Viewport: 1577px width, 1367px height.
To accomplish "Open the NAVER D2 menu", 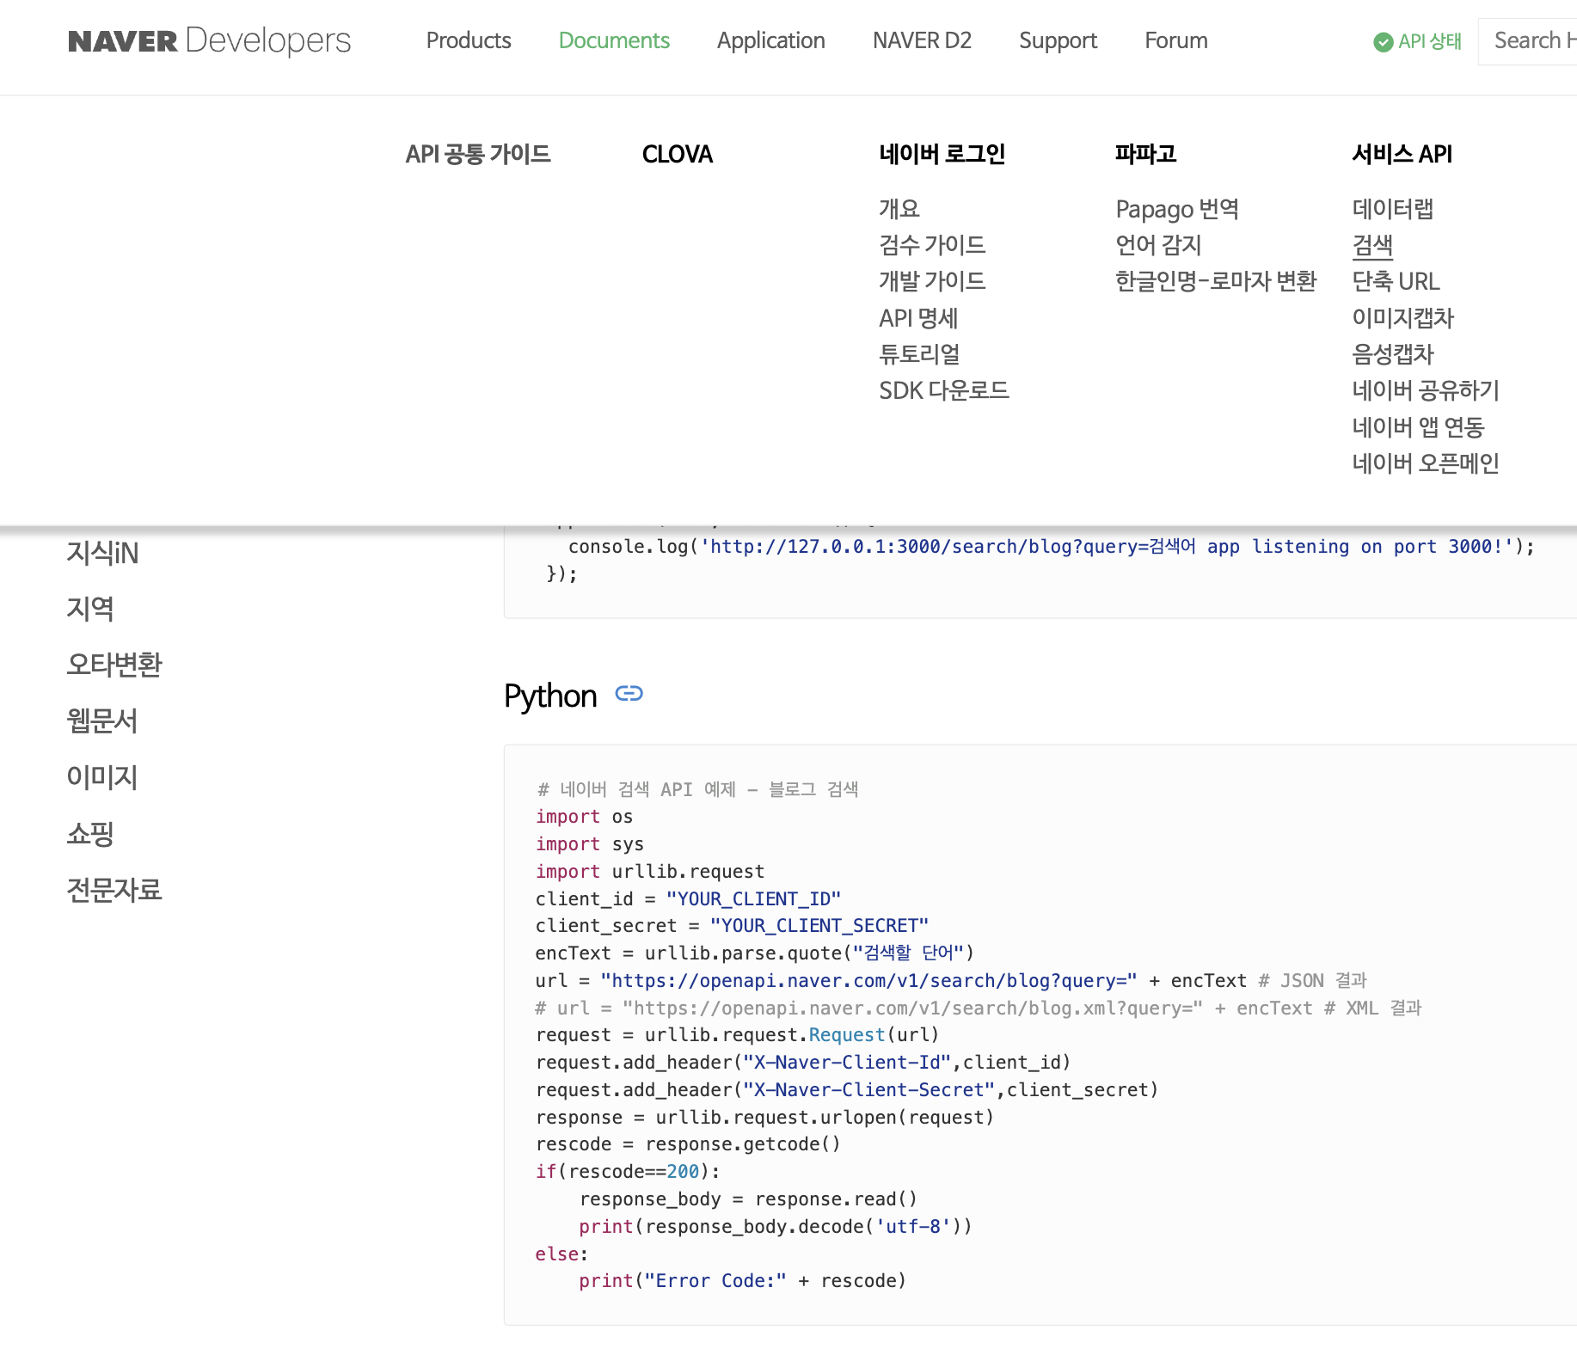I will point(922,40).
